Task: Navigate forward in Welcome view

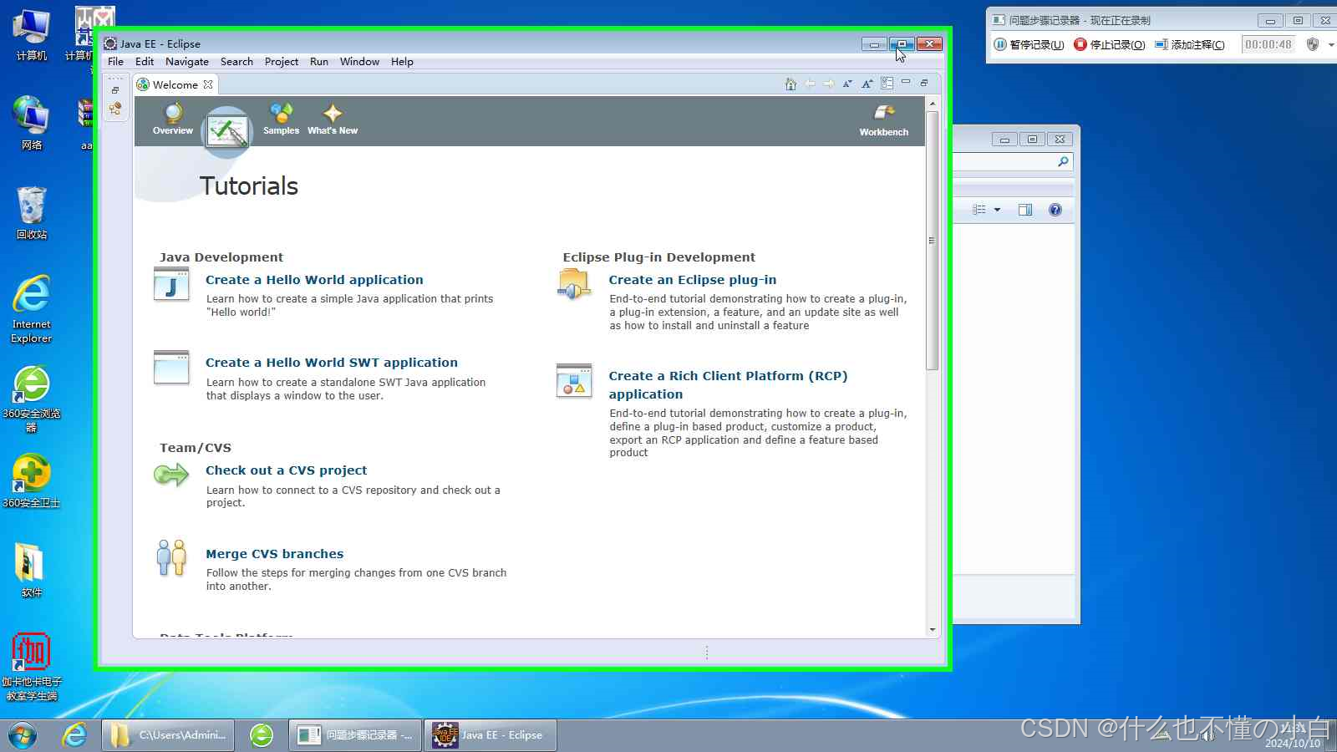Action: (829, 84)
